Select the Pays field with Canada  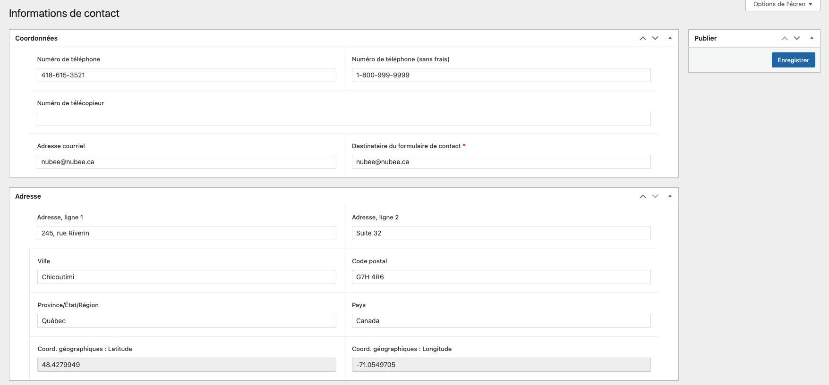click(501, 321)
